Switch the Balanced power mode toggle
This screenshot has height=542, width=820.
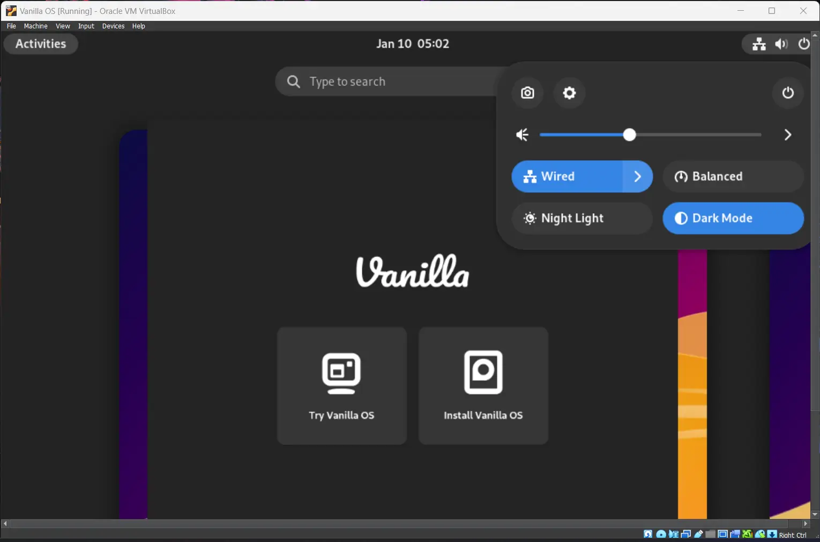click(733, 176)
